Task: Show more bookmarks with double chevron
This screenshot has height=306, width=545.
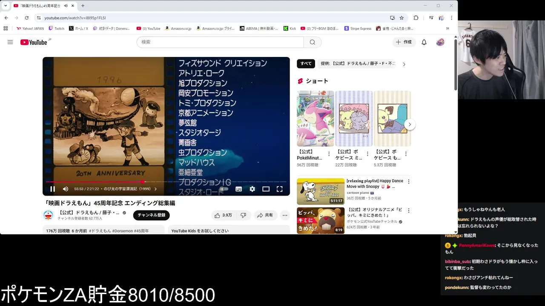Action: pyautogui.click(x=447, y=28)
